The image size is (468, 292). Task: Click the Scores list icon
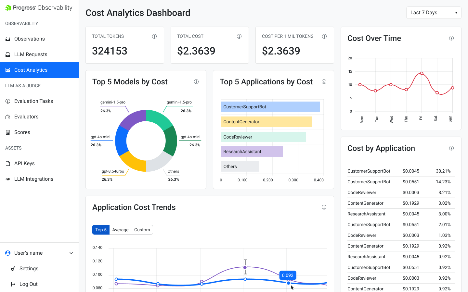coord(8,132)
